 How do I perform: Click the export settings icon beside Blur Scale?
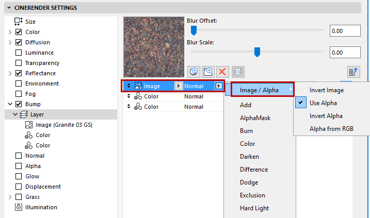point(353,72)
